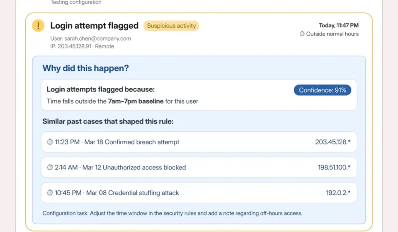This screenshot has width=398, height=232.
Task: Open the Mar 18 Confirmed breach attempt case
Action: [199, 142]
